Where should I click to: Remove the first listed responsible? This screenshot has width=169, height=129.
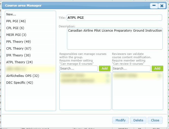point(108,76)
